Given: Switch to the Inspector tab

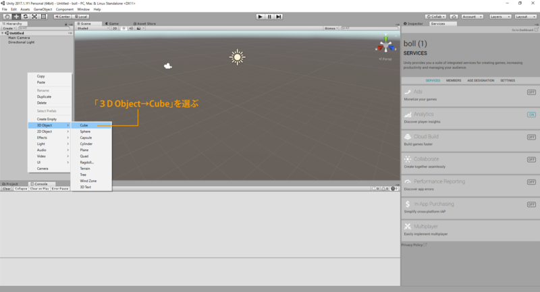Looking at the screenshot, I should (413, 24).
